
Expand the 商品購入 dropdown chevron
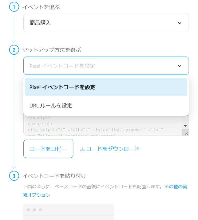click(x=180, y=23)
